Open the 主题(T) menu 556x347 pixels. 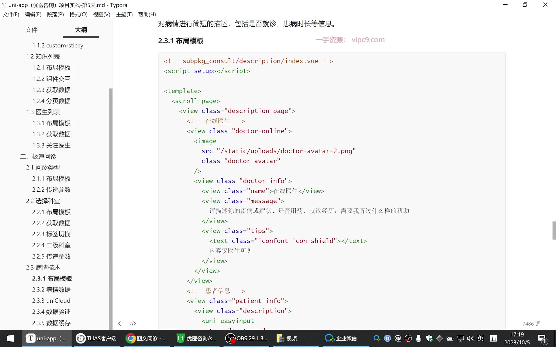(x=124, y=14)
